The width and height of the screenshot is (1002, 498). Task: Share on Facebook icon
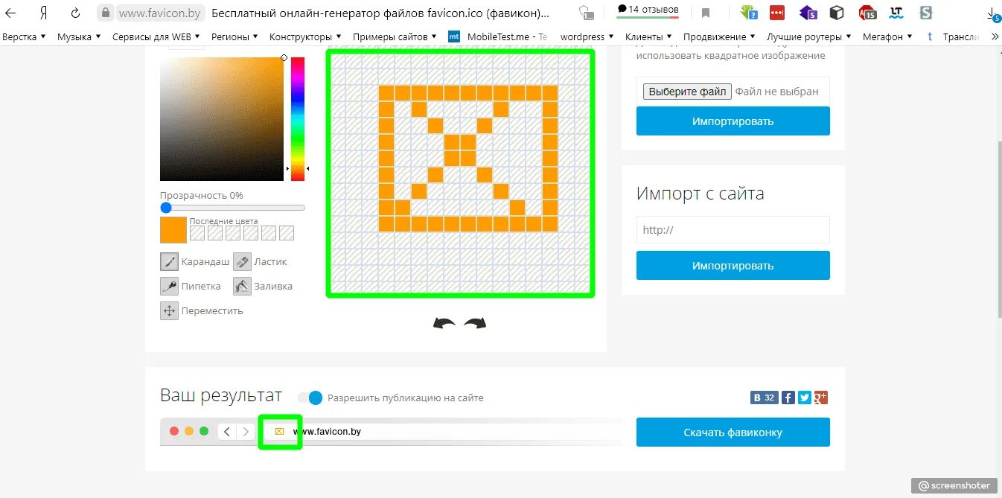click(x=788, y=398)
